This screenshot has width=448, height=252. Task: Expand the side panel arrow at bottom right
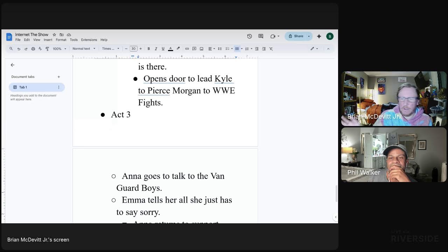tap(336, 217)
